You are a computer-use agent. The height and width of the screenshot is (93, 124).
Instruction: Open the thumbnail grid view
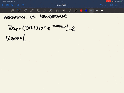[x=7, y=5]
